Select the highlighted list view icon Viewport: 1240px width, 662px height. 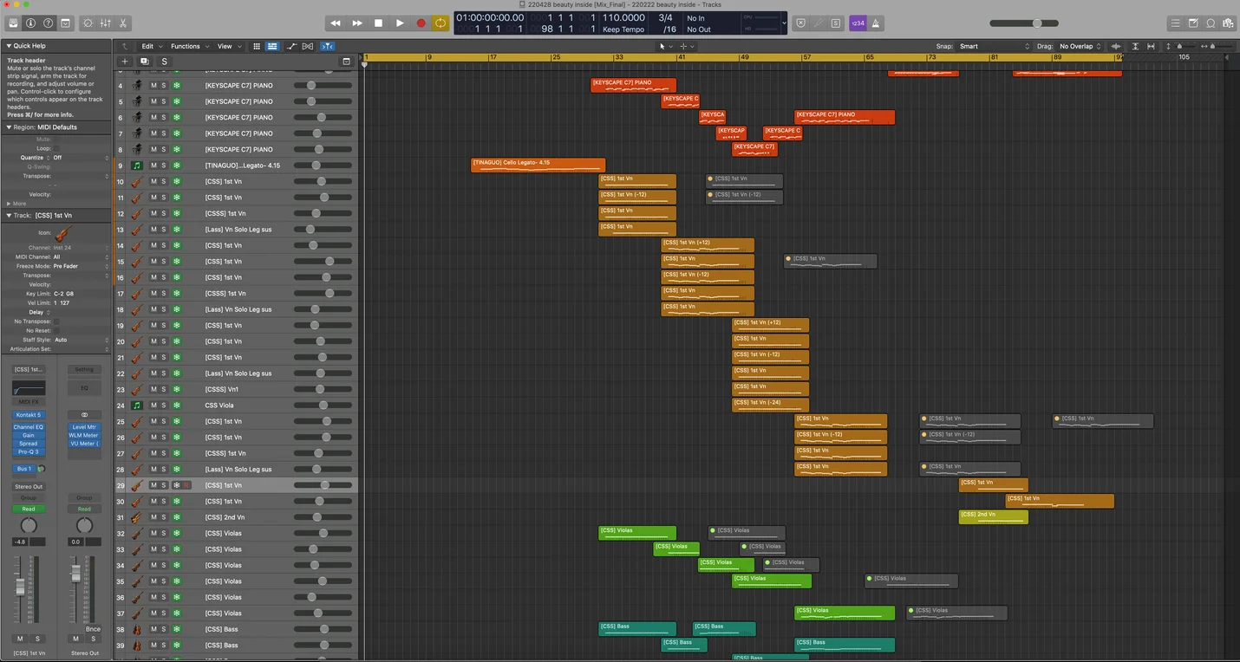tap(271, 46)
